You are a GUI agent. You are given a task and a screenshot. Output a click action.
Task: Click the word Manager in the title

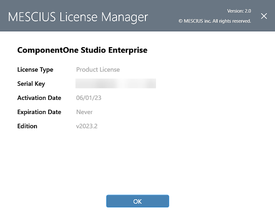click(125, 18)
